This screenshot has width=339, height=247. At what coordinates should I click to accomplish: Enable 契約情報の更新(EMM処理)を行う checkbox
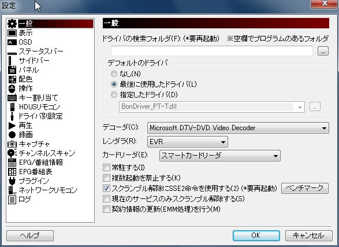[106, 209]
